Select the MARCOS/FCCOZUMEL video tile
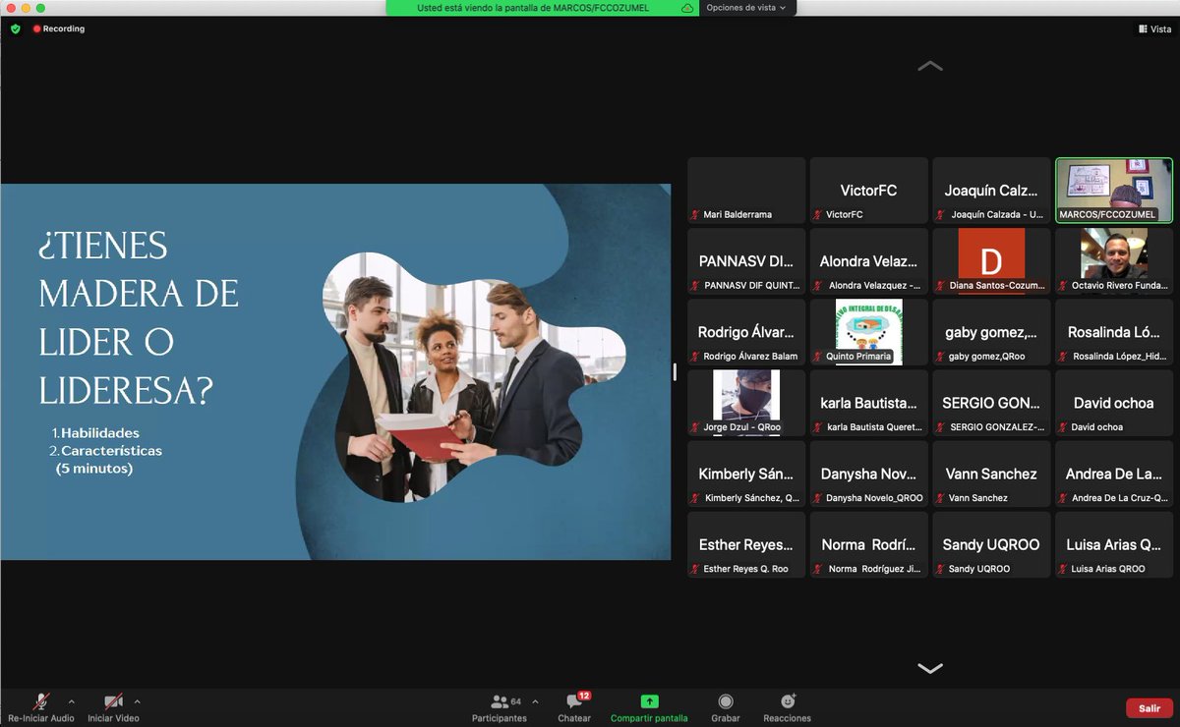The width and height of the screenshot is (1180, 727). coord(1114,191)
